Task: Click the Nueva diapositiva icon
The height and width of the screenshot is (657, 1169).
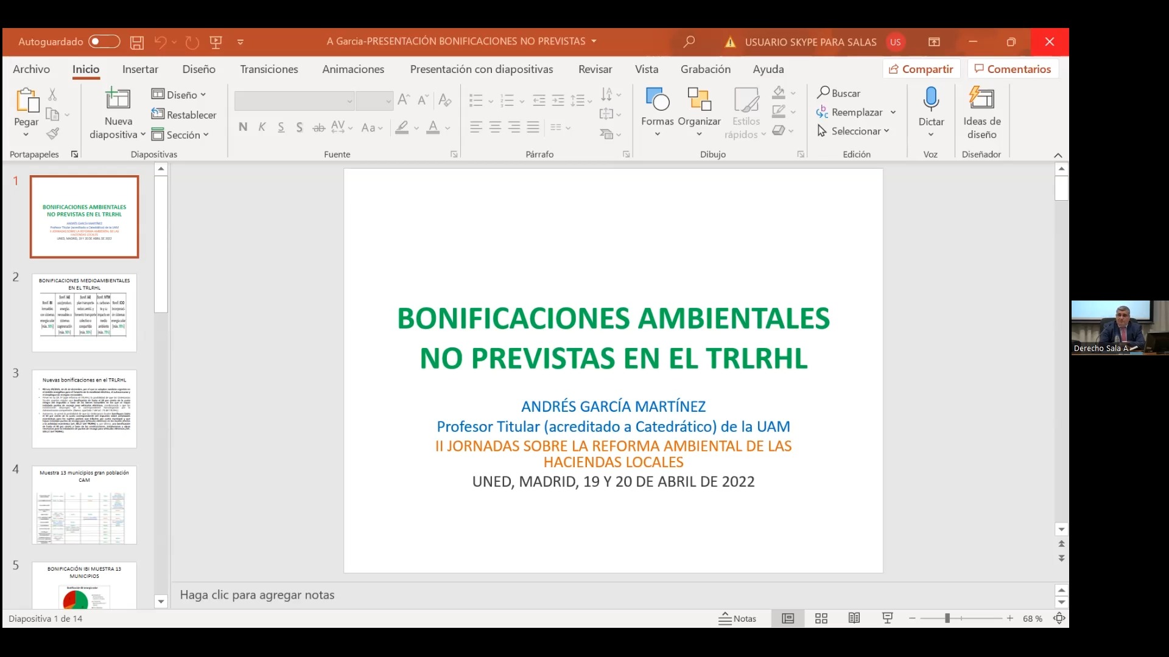Action: point(118,98)
